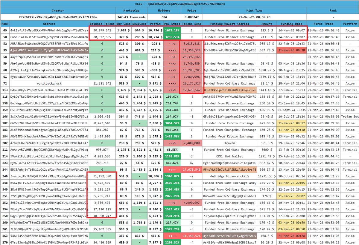The image size is (359, 245).
Task: Click the balance value 30,979,342
Action: 102,30
